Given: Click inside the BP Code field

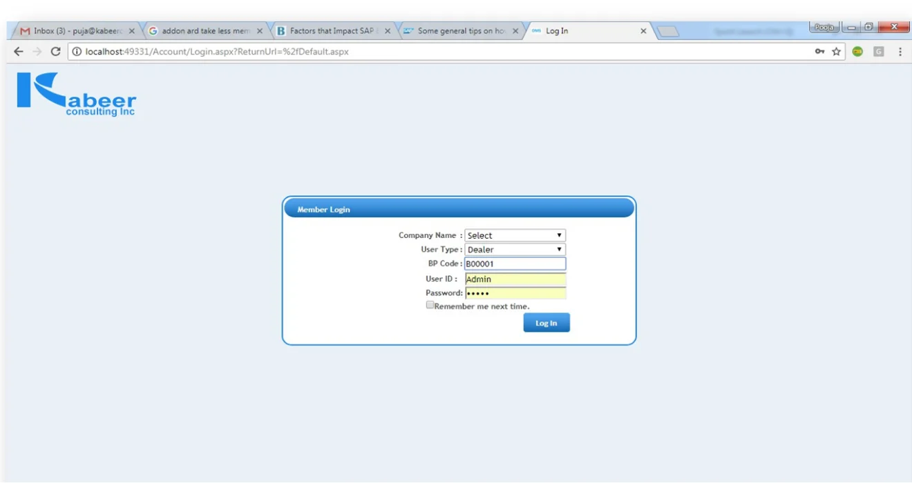Looking at the screenshot, I should tap(515, 264).
